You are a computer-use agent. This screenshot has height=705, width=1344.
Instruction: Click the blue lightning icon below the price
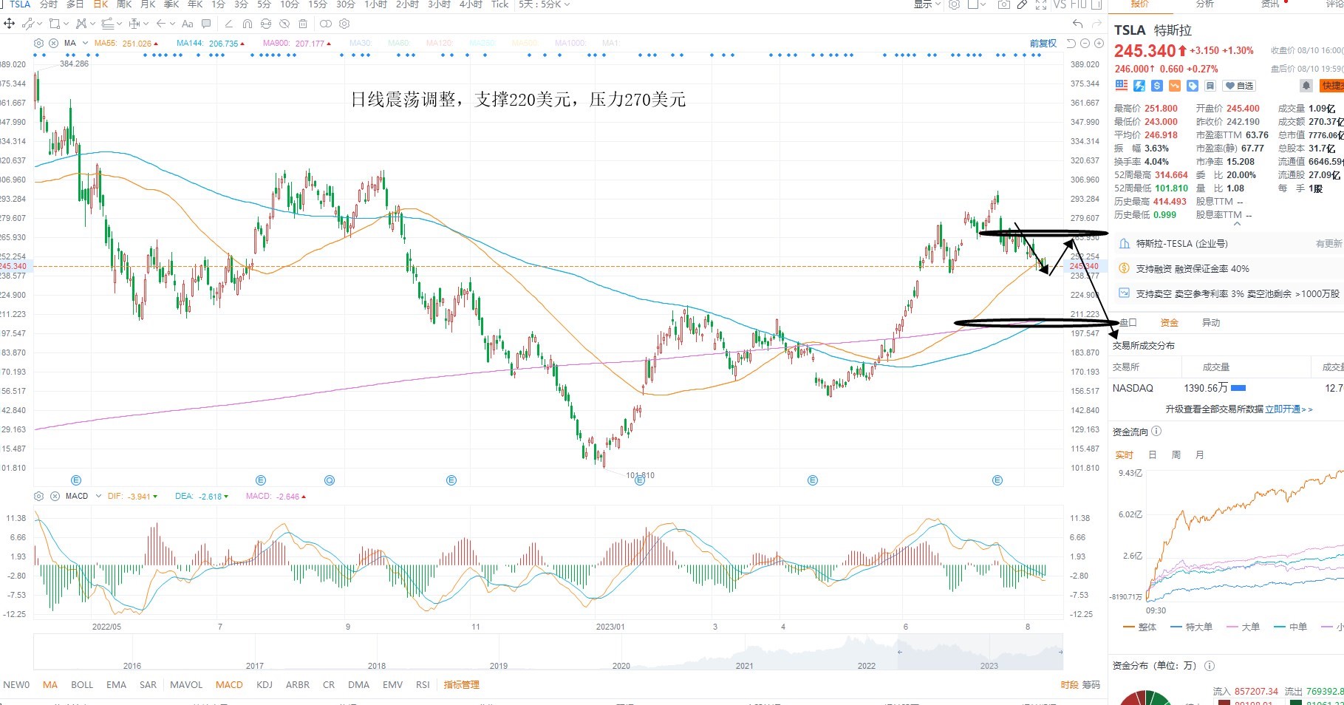pos(1139,86)
